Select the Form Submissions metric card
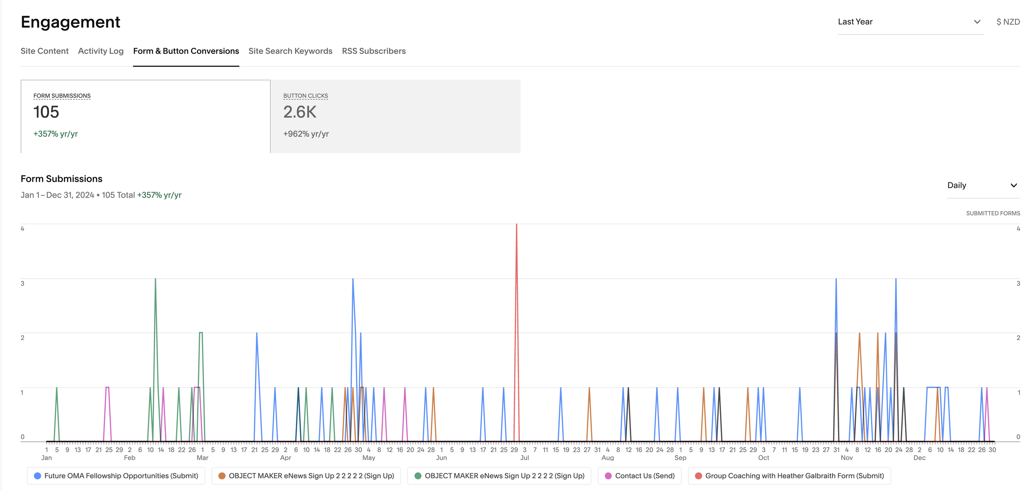 [145, 116]
